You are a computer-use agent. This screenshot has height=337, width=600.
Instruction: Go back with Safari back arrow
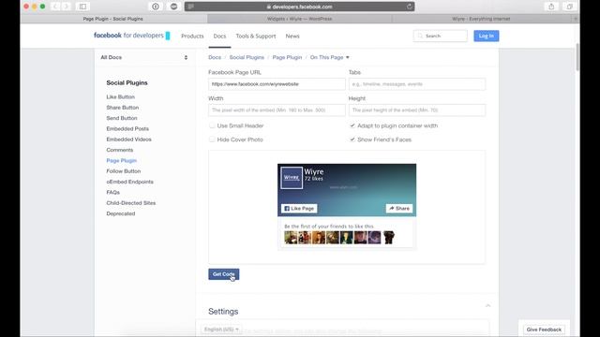(55, 7)
